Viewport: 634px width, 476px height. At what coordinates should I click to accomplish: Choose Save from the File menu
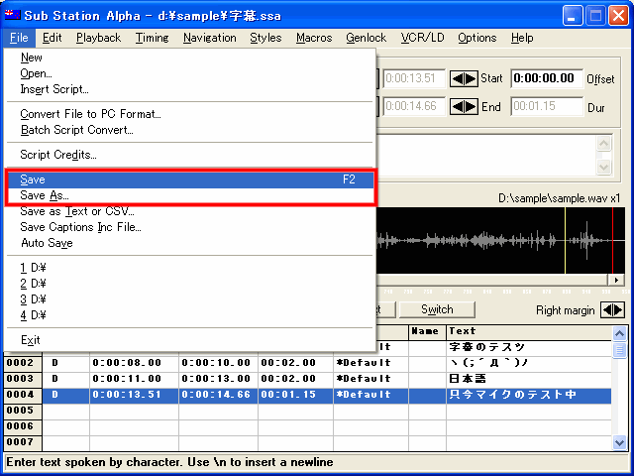tap(33, 179)
